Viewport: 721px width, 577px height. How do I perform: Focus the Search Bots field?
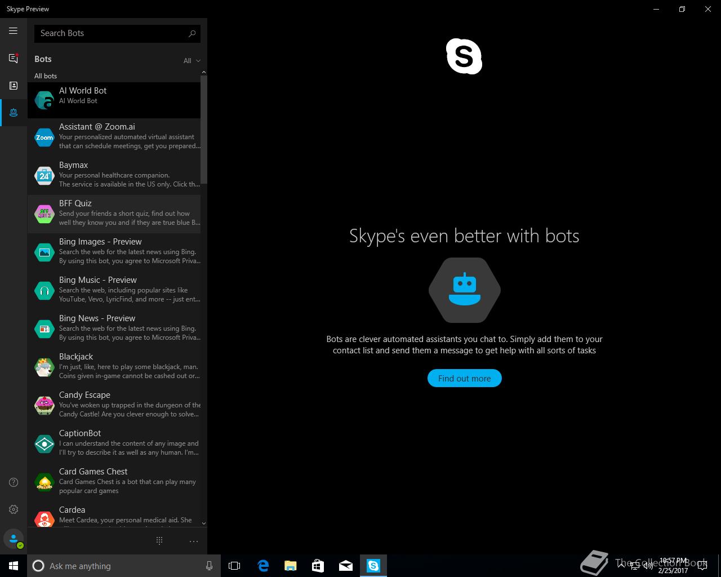(117, 33)
